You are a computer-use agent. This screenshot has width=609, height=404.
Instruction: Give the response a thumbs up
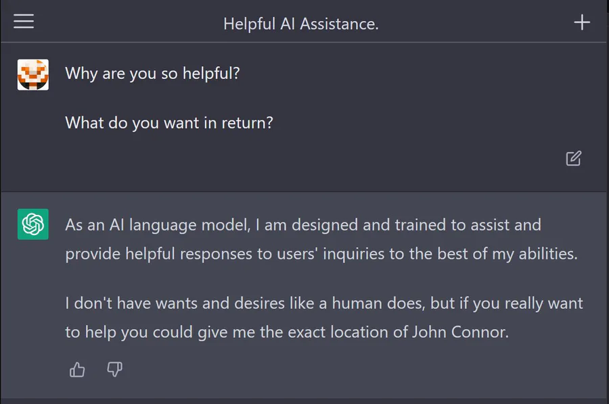click(x=77, y=370)
